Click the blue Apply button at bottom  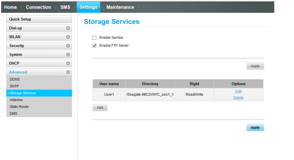point(255,128)
